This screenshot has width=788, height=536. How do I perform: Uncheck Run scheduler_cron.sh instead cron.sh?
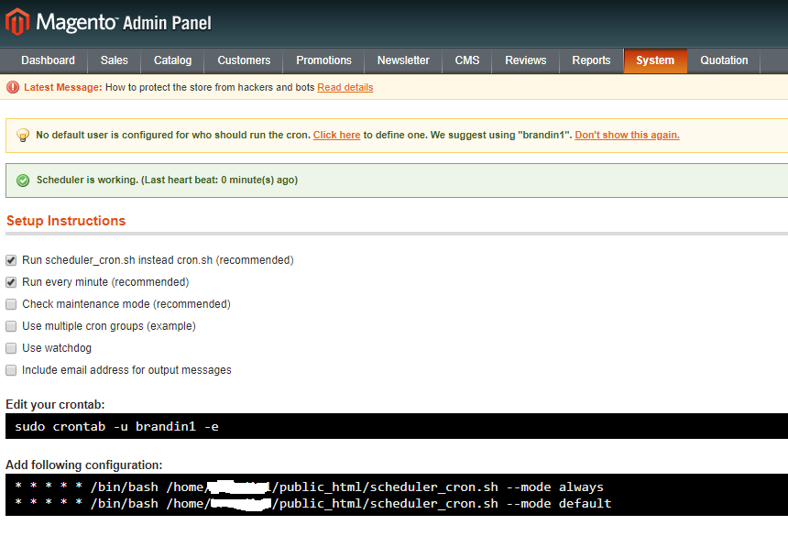point(11,260)
